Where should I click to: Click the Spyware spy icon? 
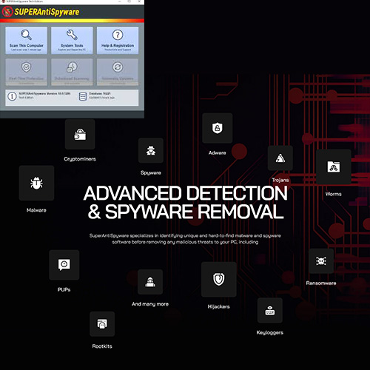coord(151,150)
